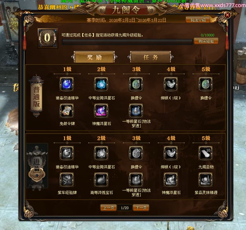Click the locked 进阶版 lantern emblem
Image resolution: width=246 pixels, height=230 pixels.
point(37,167)
